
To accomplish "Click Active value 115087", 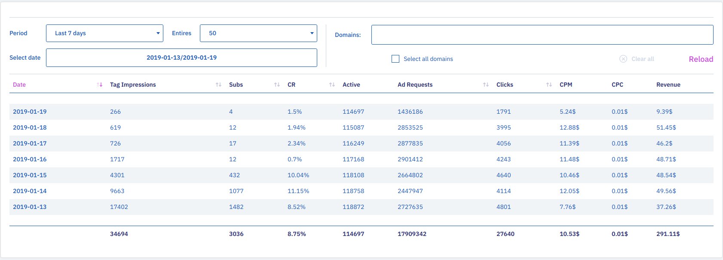I will (353, 127).
